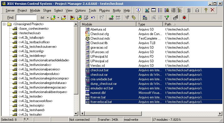Open the View menu
224x123 pixels.
click(x=69, y=10)
